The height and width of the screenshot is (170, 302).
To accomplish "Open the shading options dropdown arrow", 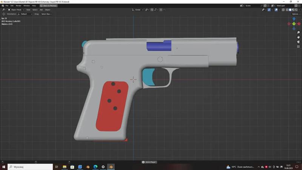I will click(x=299, y=10).
